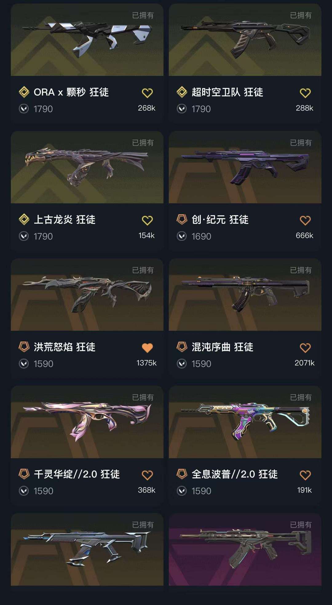Open the purple-background weapon card at the bottom
The width and height of the screenshot is (332, 605).
pos(245,549)
